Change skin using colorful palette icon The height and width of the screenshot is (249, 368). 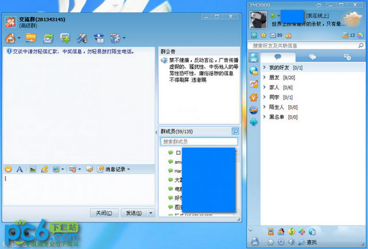pyautogui.click(x=361, y=35)
